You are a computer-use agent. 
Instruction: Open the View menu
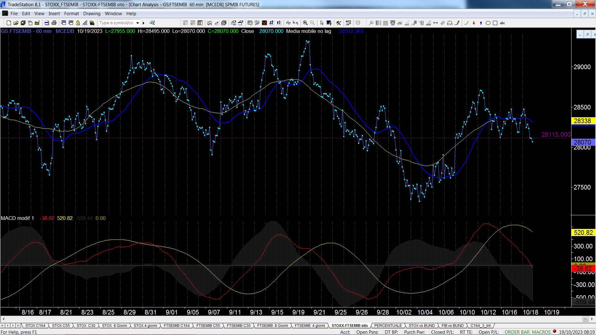[39, 14]
